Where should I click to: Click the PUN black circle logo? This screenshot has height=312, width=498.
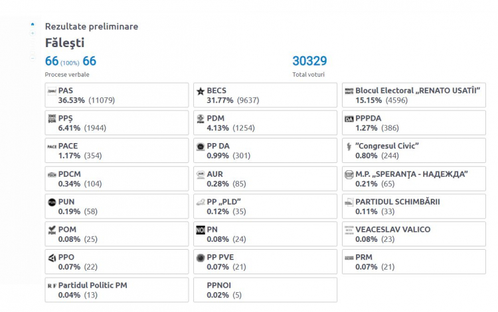coord(52,202)
